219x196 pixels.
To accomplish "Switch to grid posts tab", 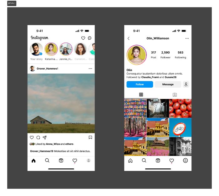I will 141,95.
